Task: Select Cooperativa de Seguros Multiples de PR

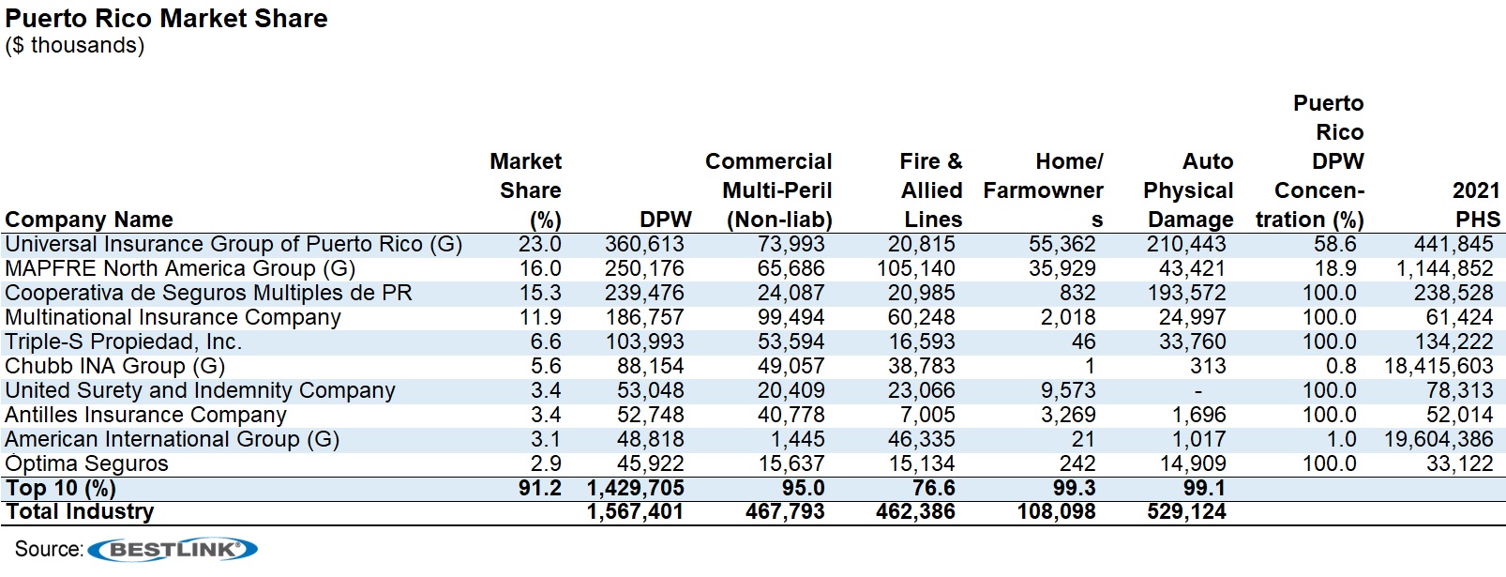Action: 208,294
